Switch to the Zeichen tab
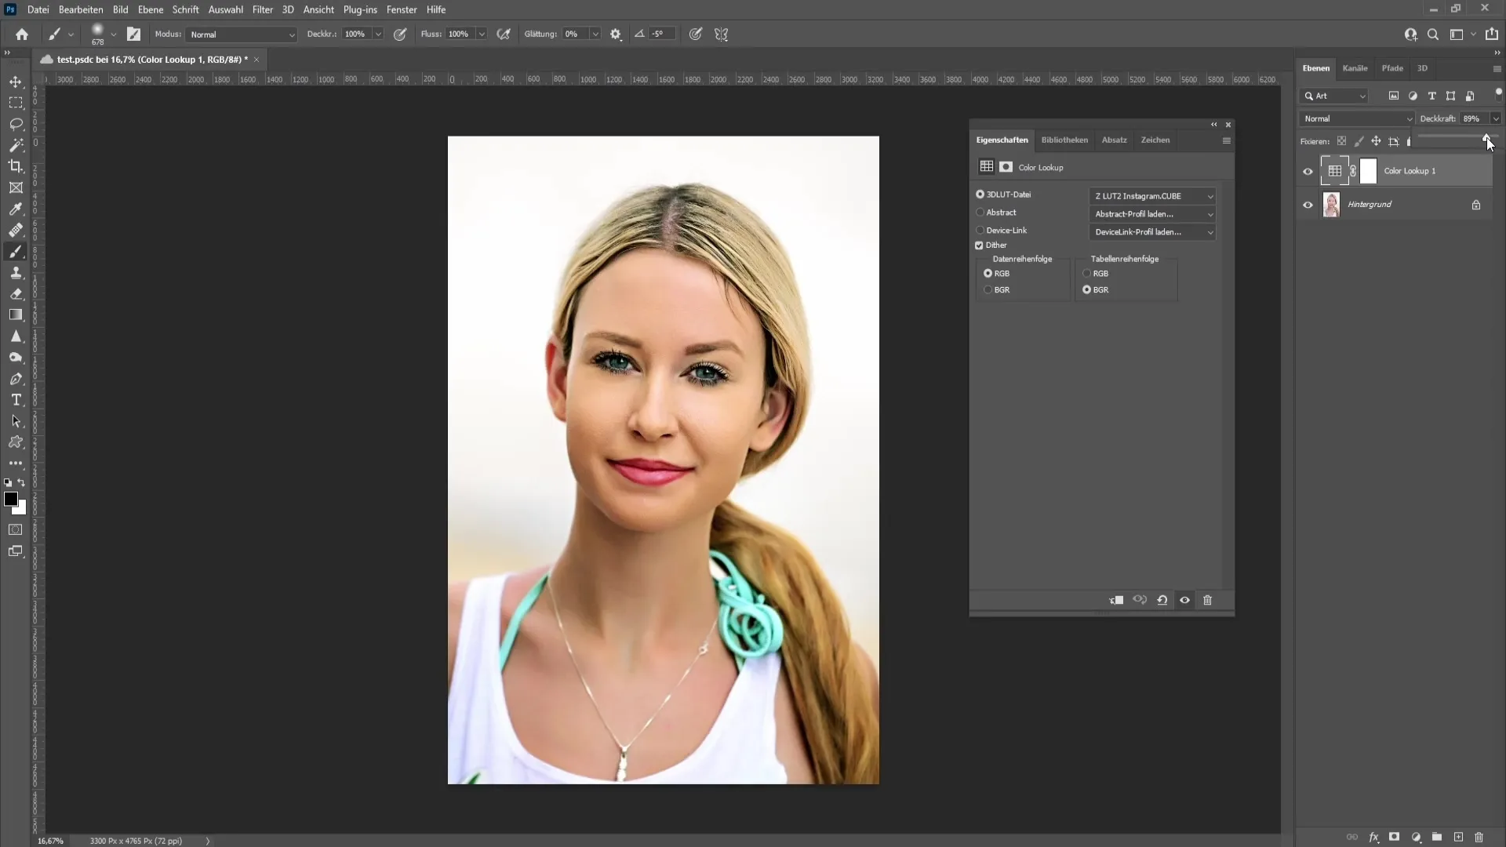This screenshot has width=1506, height=847. pyautogui.click(x=1155, y=140)
